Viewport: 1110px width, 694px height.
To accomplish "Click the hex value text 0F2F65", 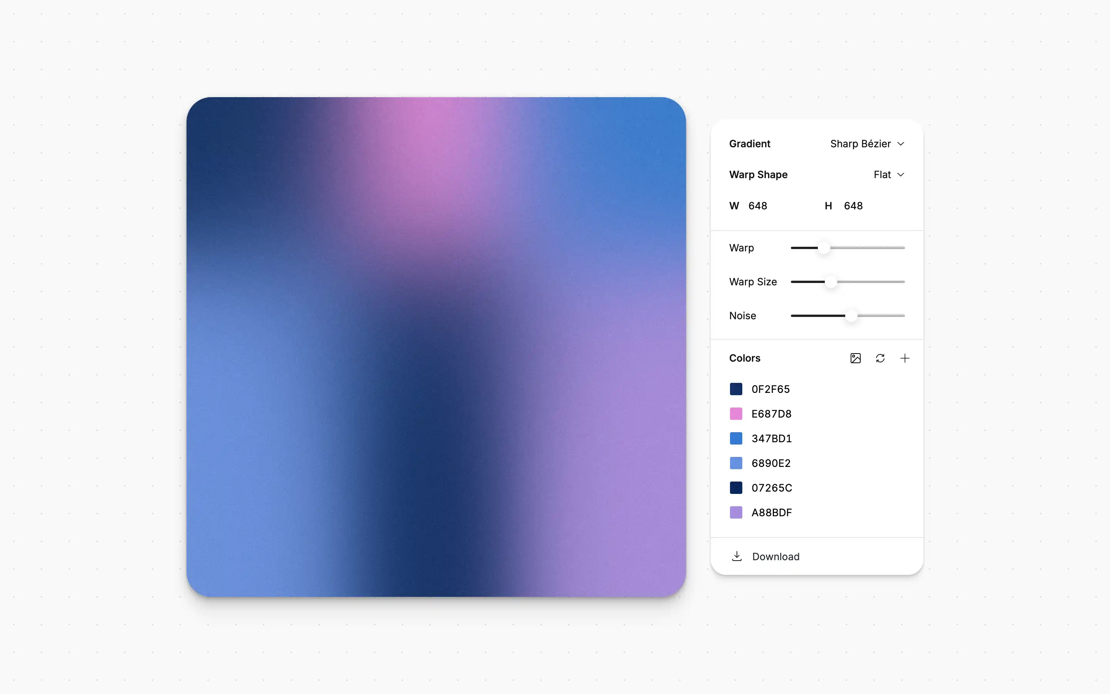I will click(770, 389).
